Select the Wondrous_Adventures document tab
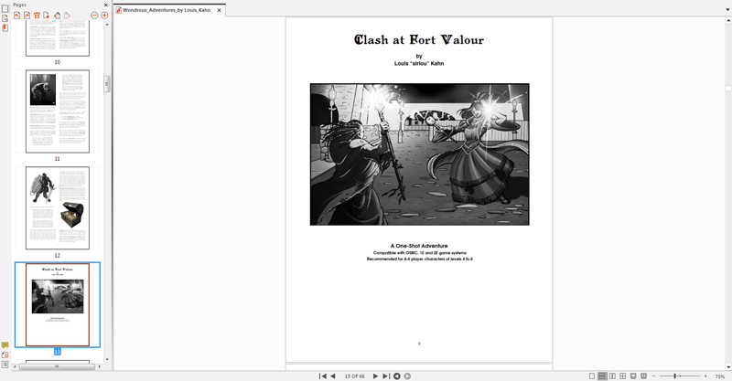 (x=166, y=9)
